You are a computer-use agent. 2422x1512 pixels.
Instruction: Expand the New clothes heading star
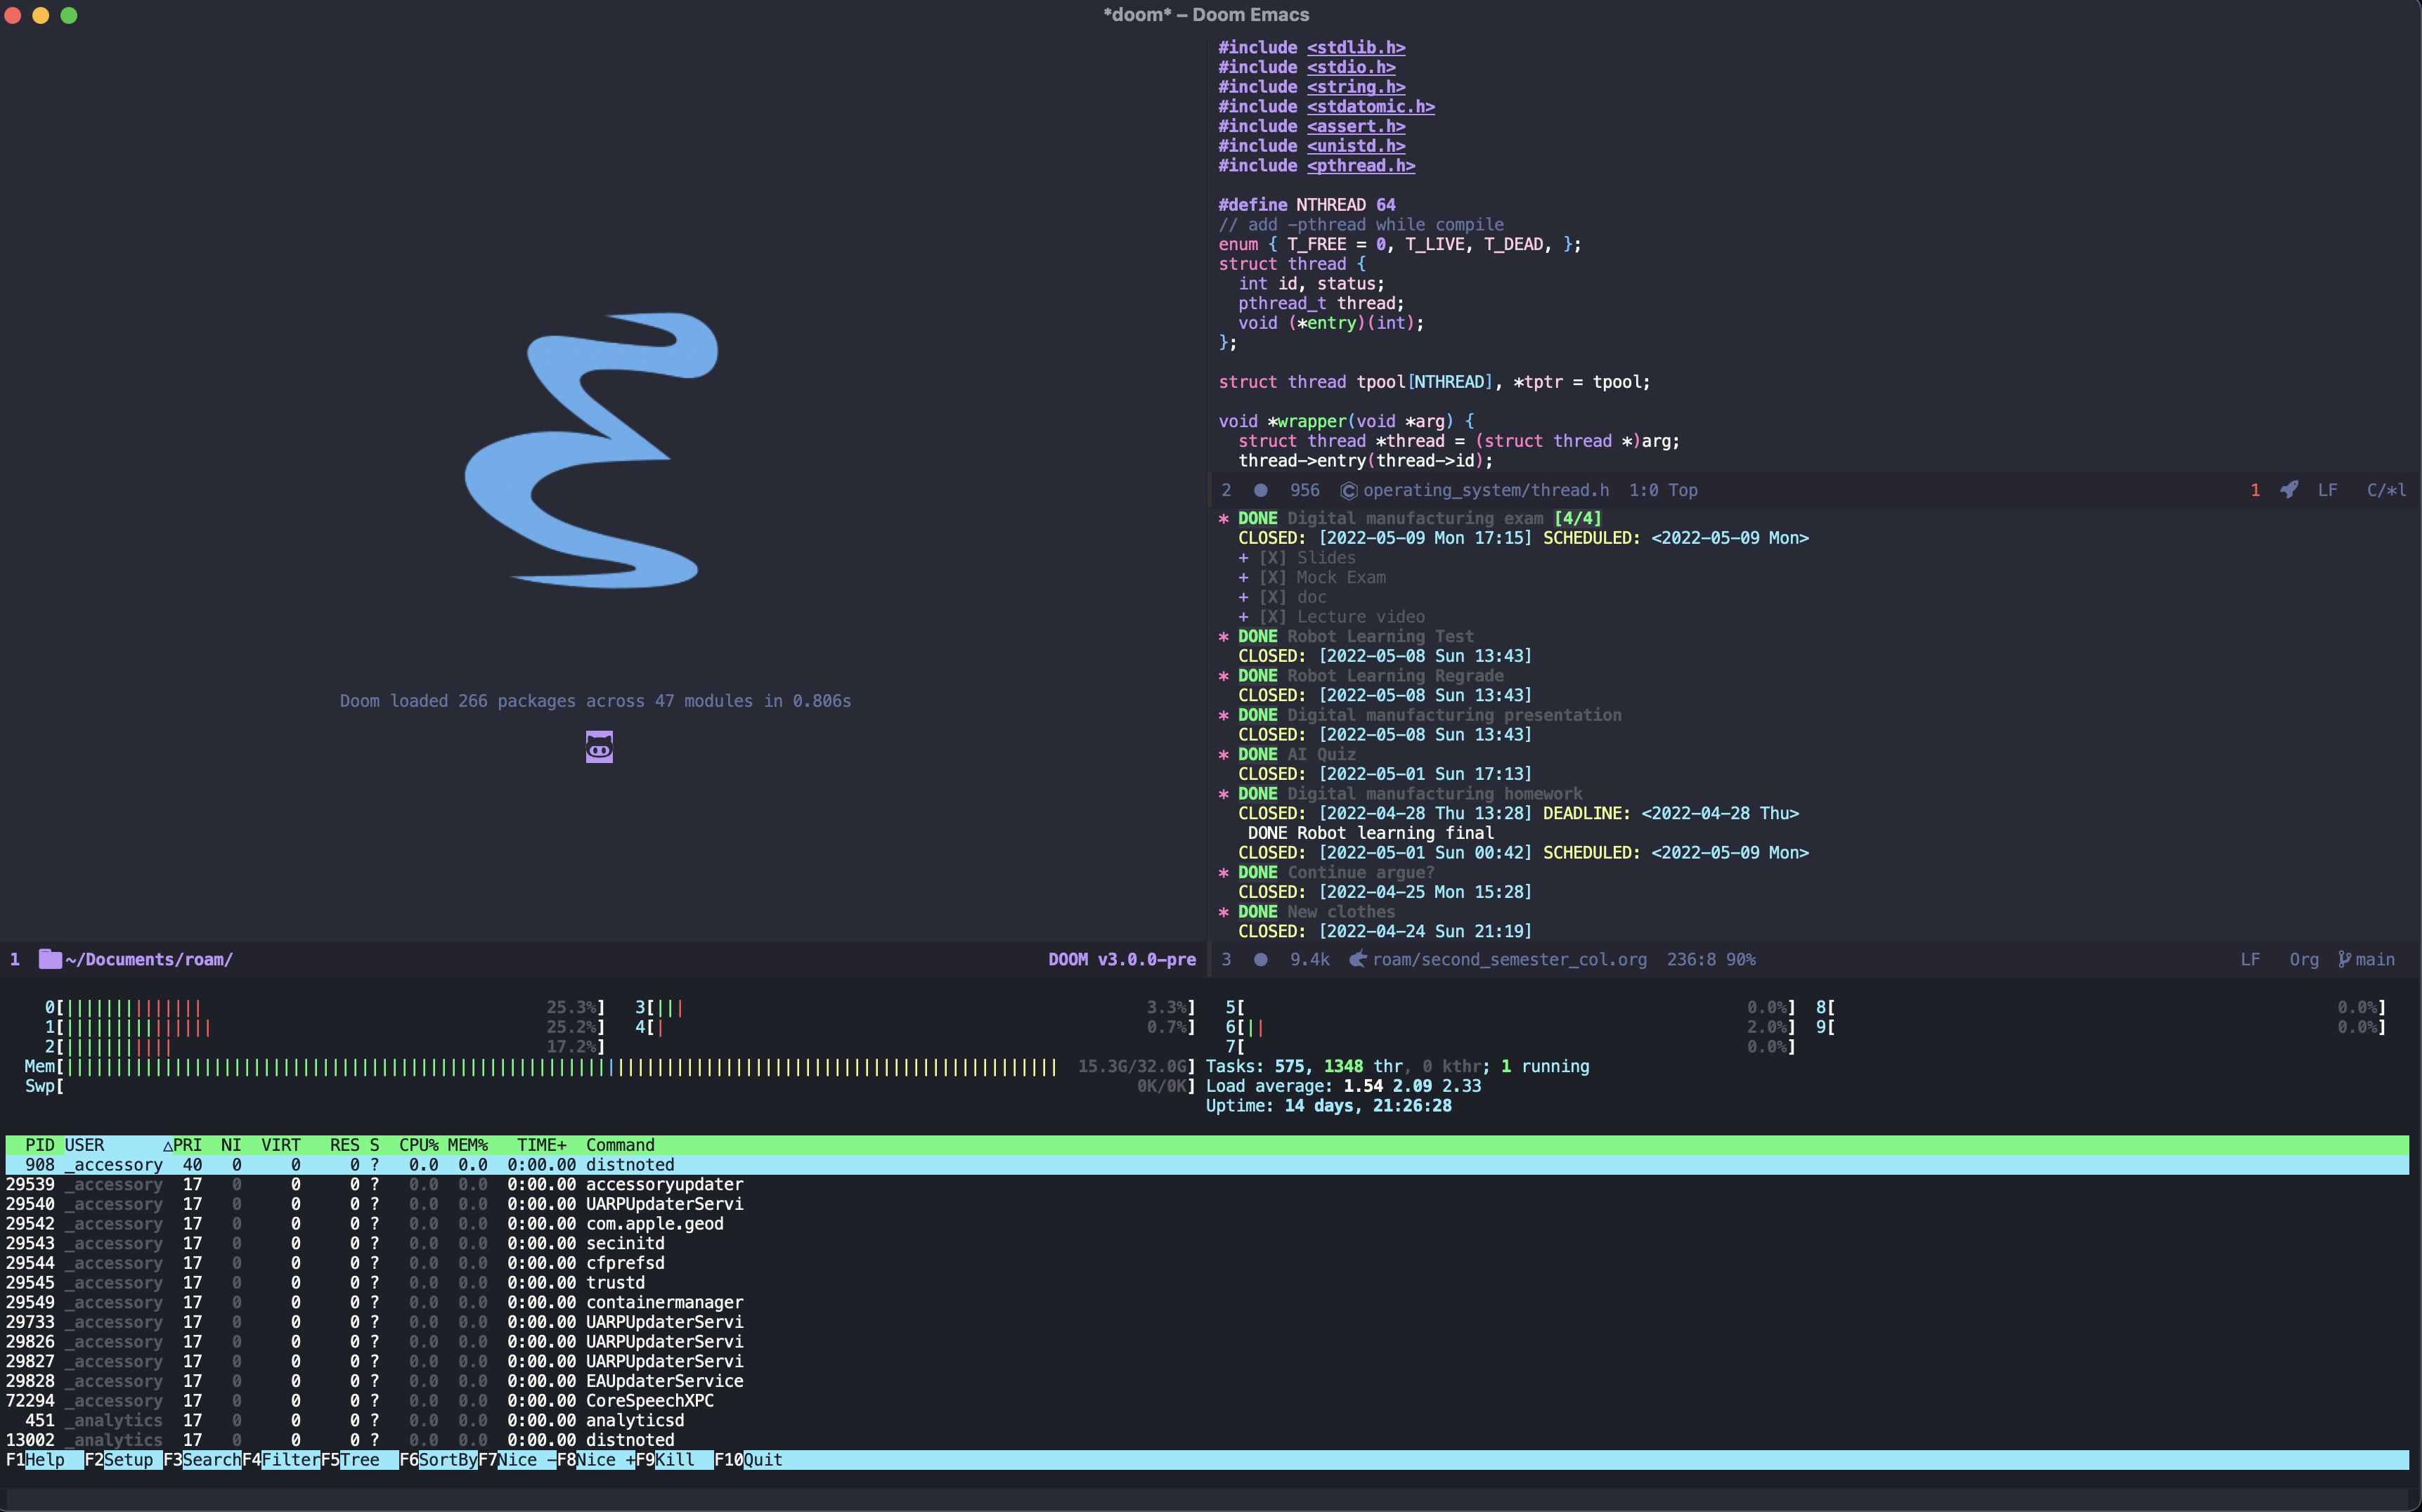(x=1224, y=912)
